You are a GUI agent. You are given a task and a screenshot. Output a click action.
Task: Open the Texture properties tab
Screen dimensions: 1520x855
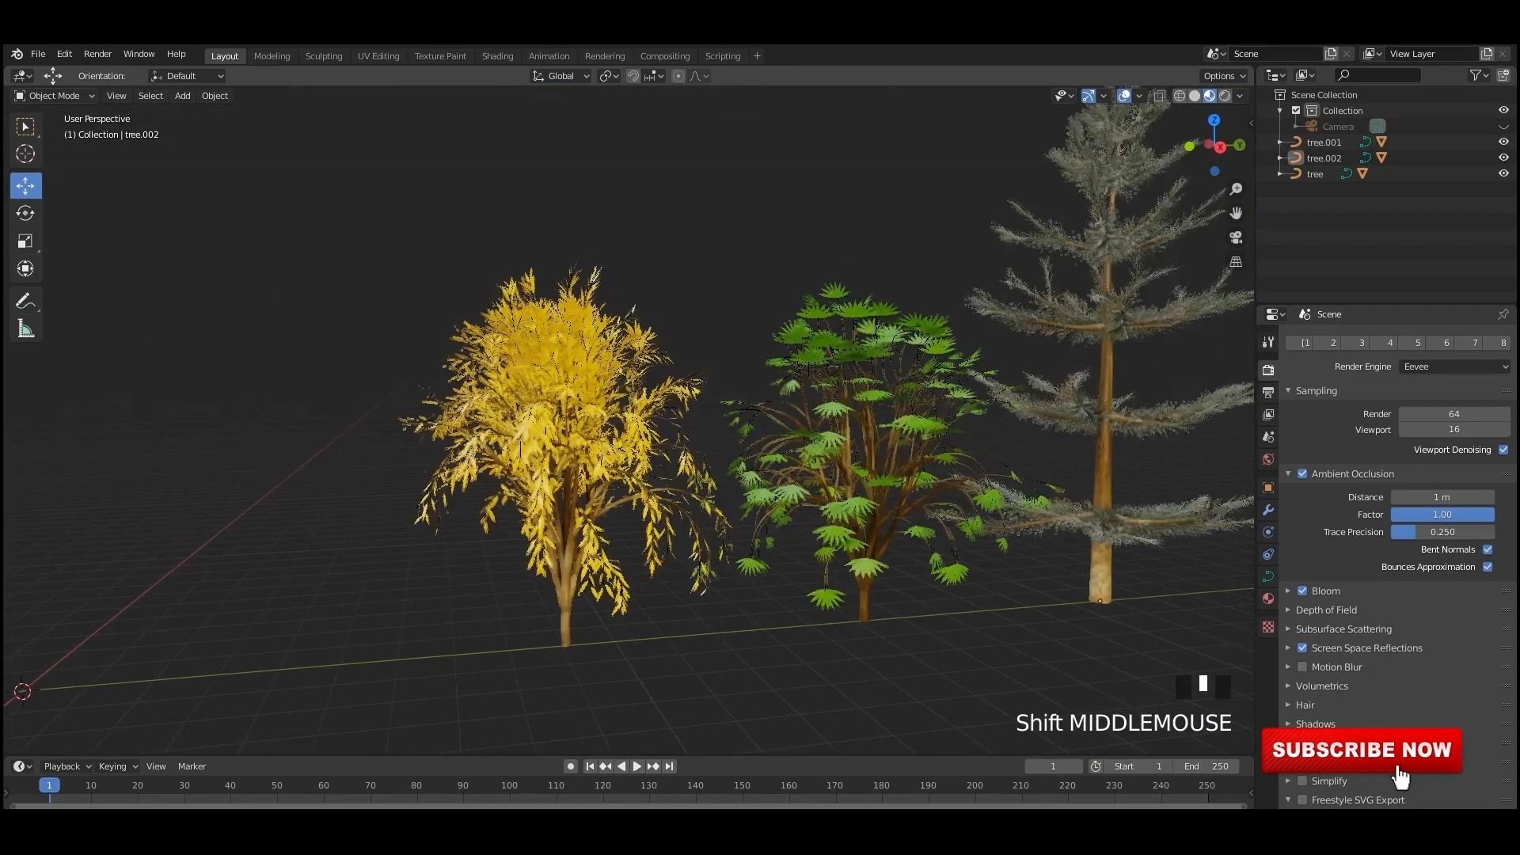[1268, 627]
